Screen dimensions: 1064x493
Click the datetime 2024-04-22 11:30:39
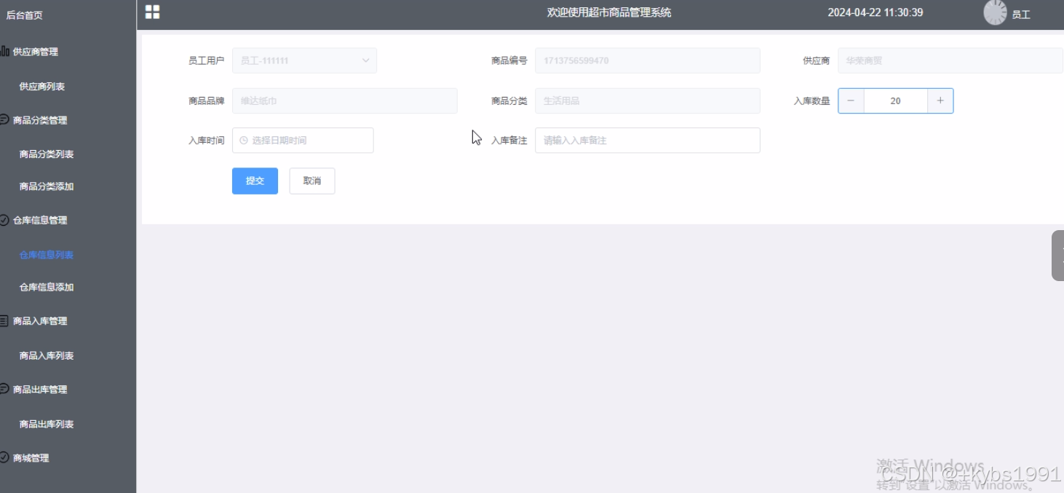pyautogui.click(x=876, y=12)
